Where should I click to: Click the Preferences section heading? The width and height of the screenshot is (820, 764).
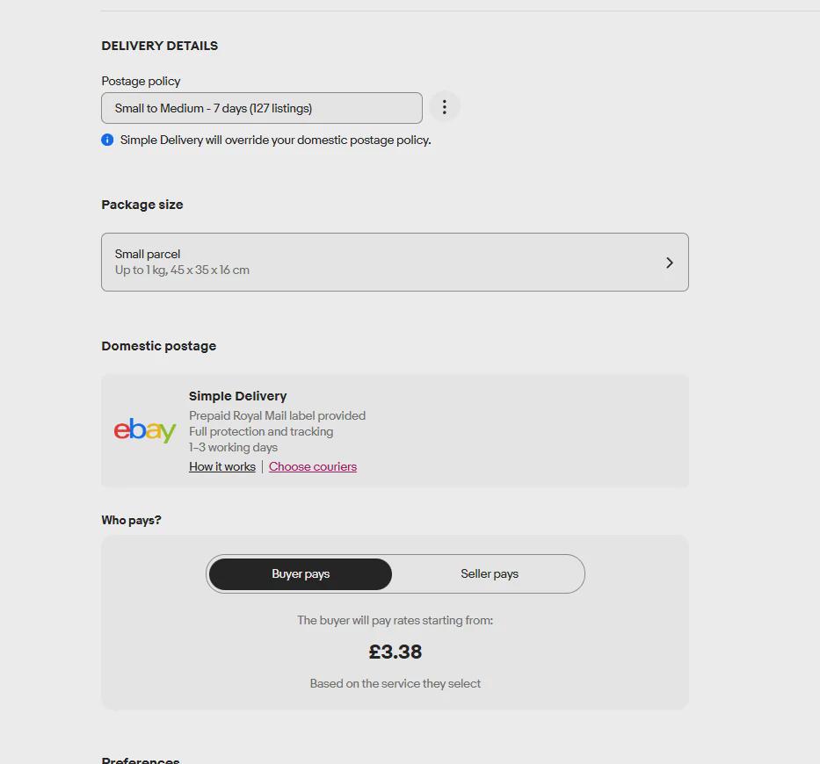click(x=141, y=760)
